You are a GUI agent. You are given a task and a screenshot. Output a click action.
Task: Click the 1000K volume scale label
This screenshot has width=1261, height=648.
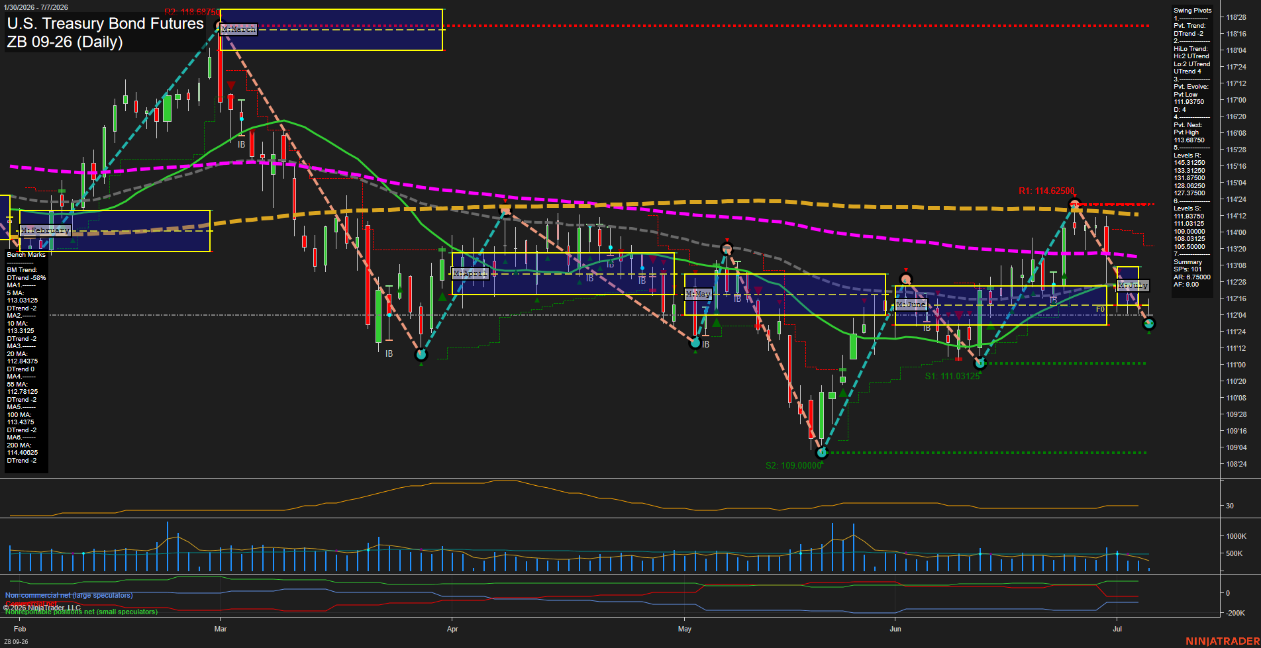pos(1236,536)
